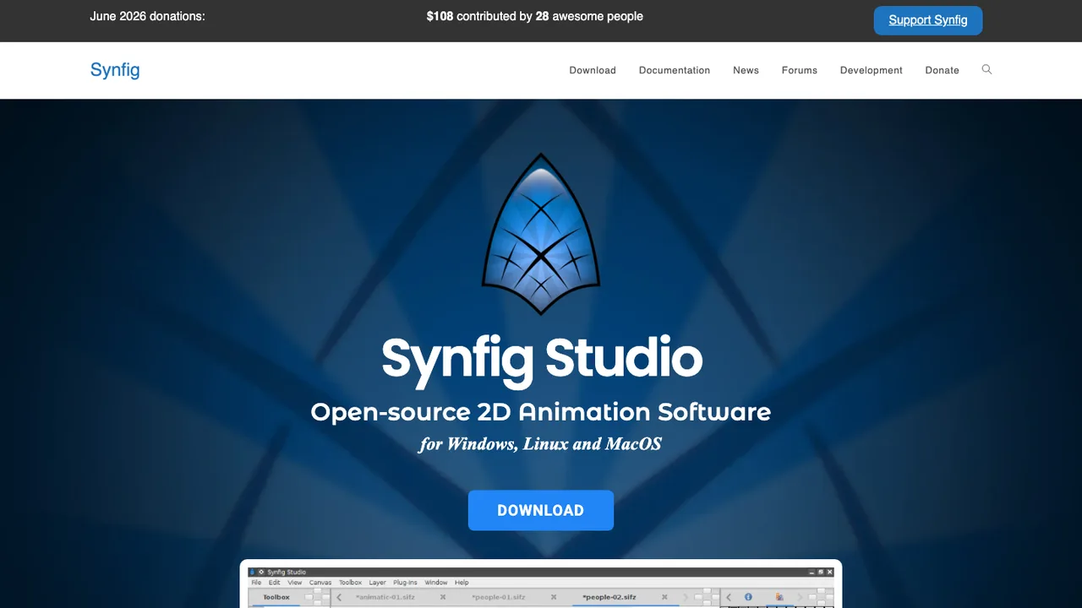
Task: Click 'Open-source 2D Animation Software' subtitle
Action: 541,412
